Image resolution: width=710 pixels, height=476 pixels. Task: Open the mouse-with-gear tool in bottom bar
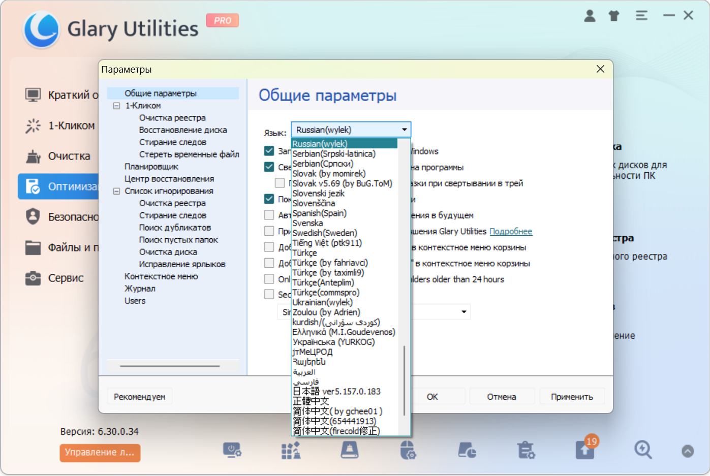(408, 450)
